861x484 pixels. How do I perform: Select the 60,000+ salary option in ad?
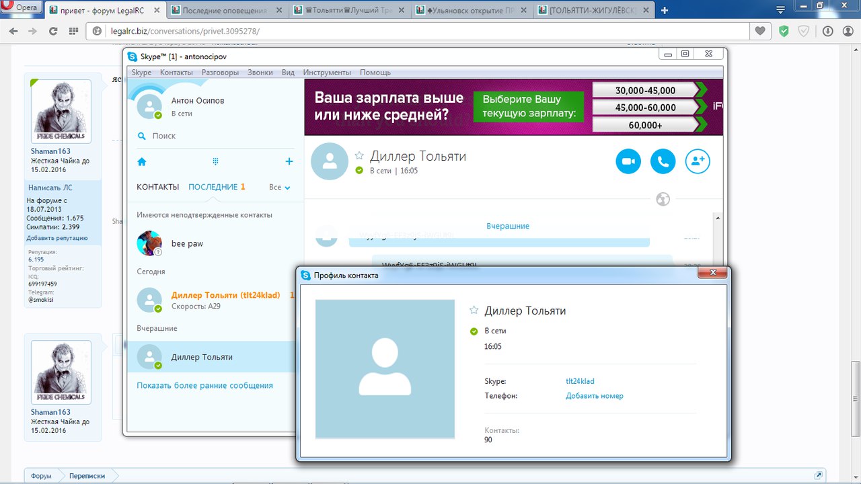(x=645, y=125)
